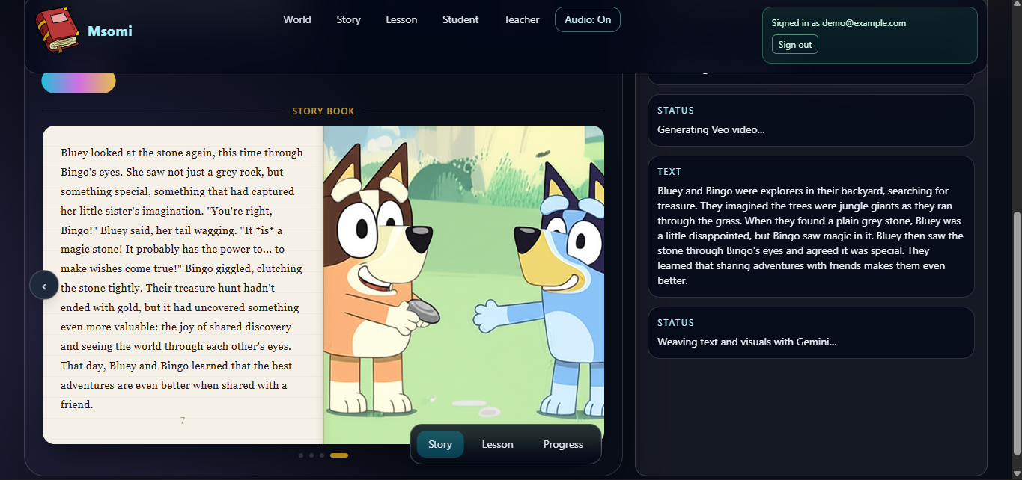The height and width of the screenshot is (480, 1022).
Task: Select the Story tab in bottom switcher
Action: [440, 444]
